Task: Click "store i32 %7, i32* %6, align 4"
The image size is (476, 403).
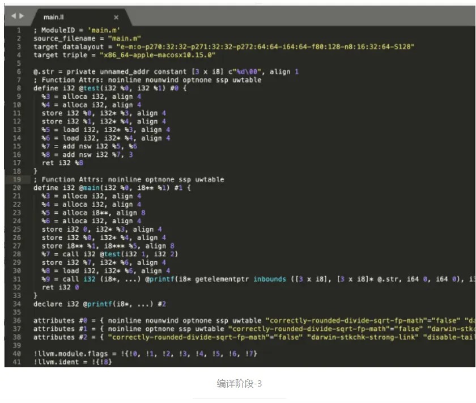Action: click(x=104, y=262)
